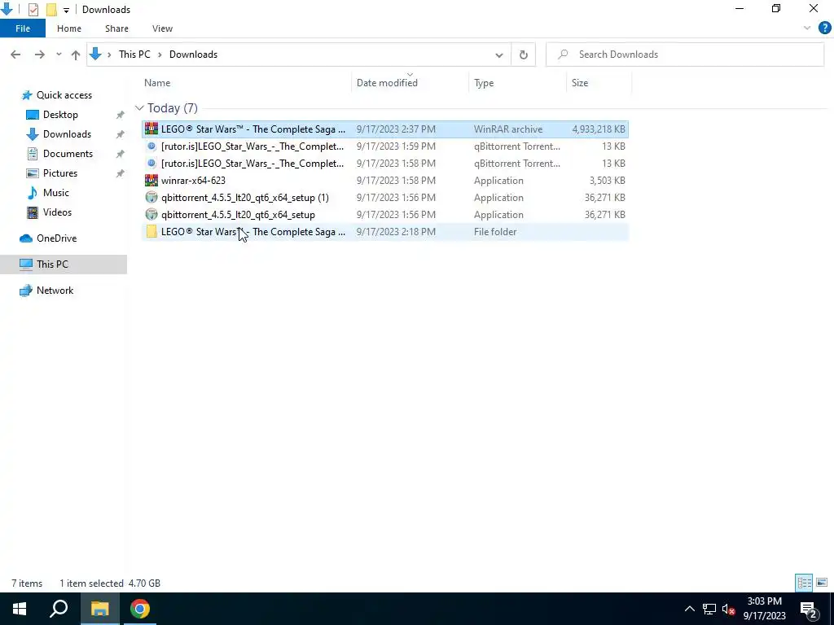Switch to Large icons view layout button

(x=822, y=583)
